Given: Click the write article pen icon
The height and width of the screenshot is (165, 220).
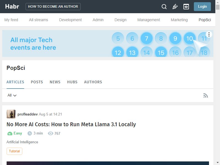Looking at the screenshot, I should 175,7.
